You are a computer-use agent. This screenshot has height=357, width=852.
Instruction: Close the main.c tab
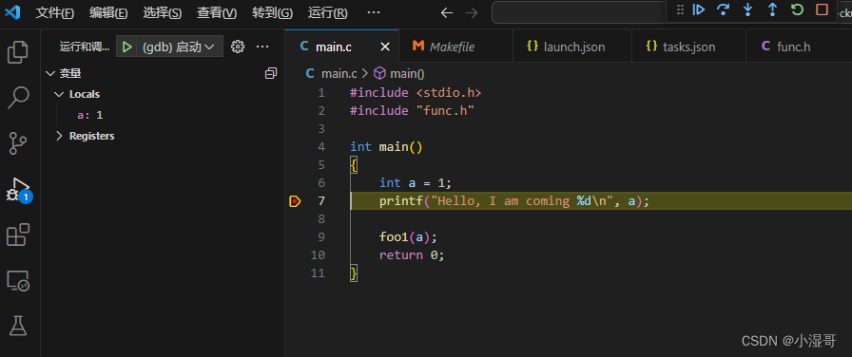[x=385, y=47]
